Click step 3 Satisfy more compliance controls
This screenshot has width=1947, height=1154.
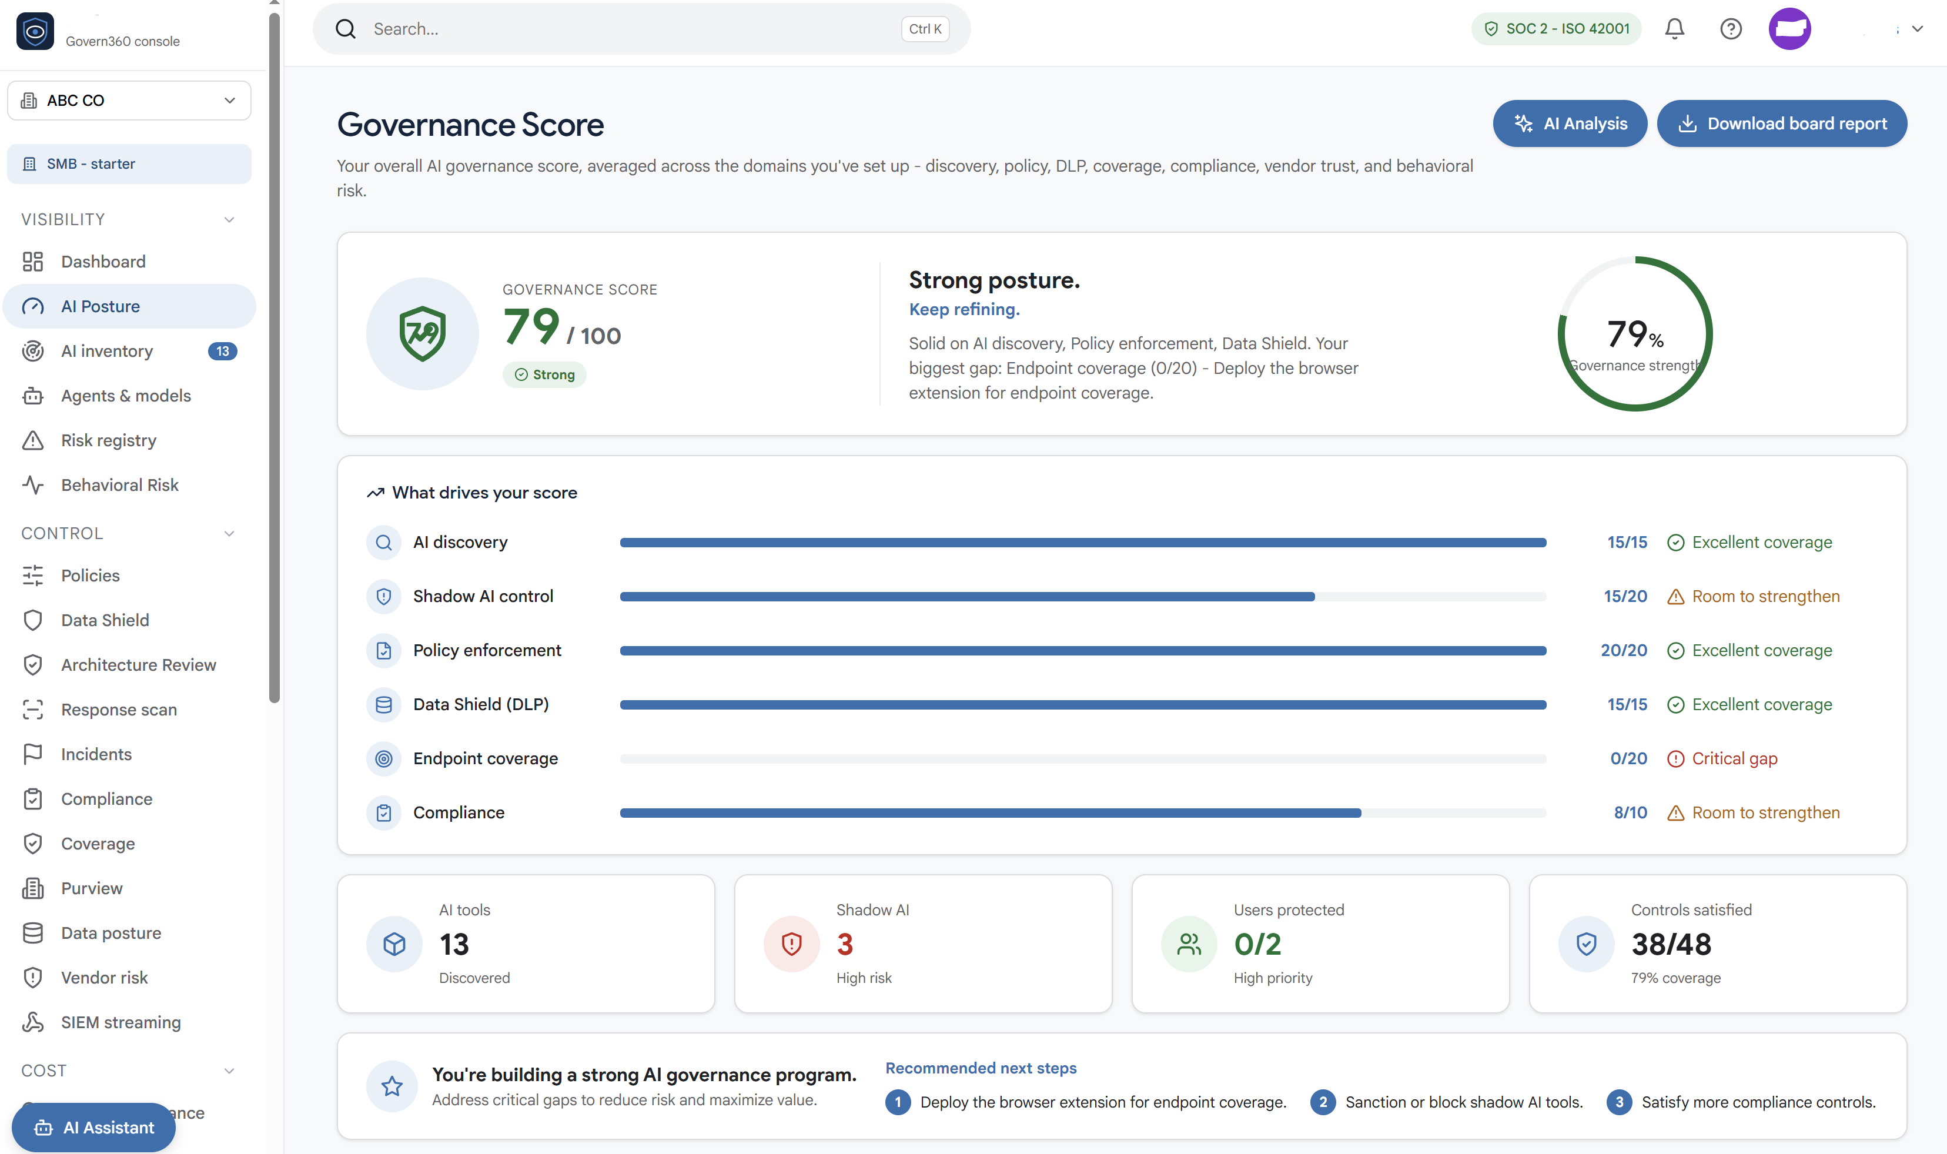1742,1103
